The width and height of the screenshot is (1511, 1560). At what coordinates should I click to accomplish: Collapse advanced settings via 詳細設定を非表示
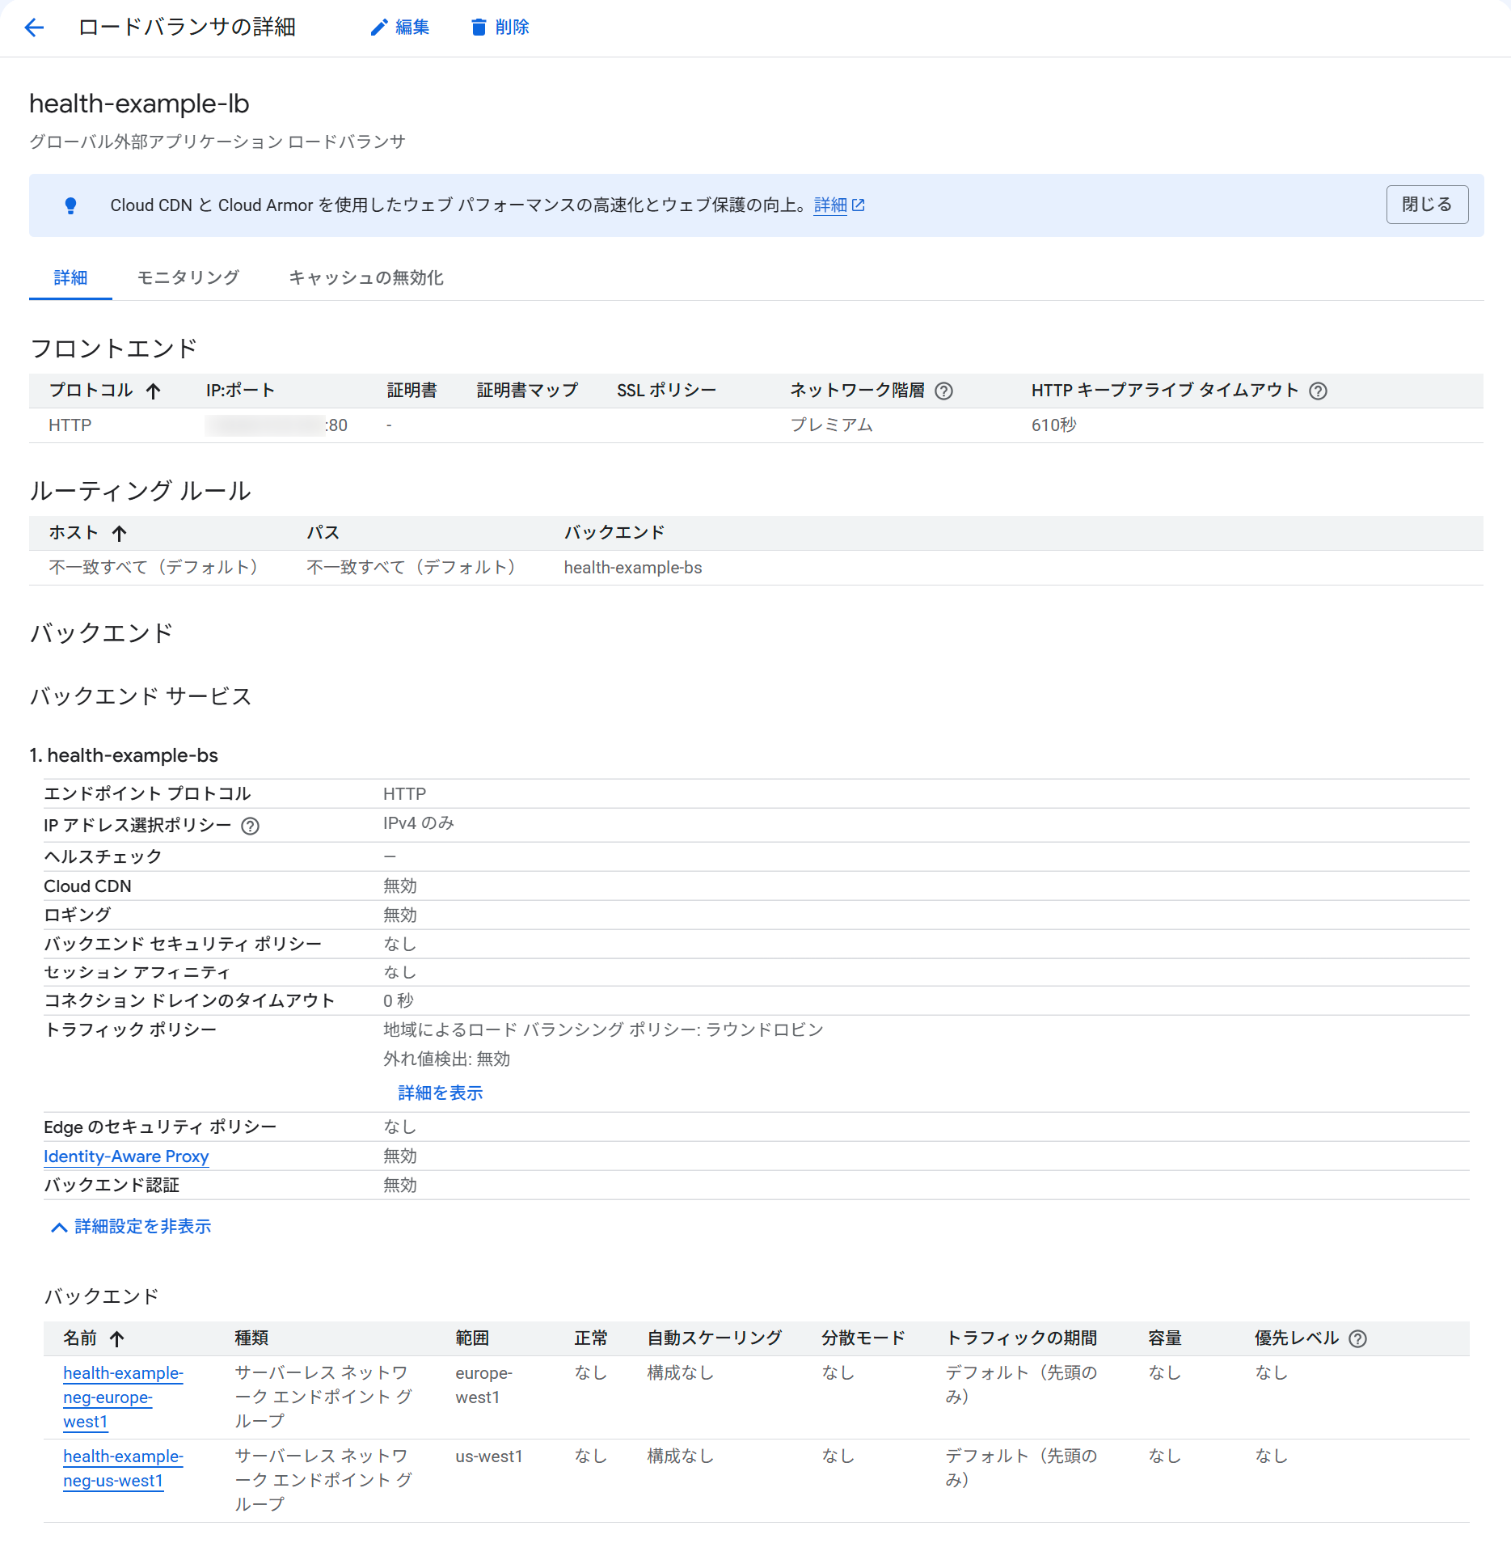click(131, 1227)
